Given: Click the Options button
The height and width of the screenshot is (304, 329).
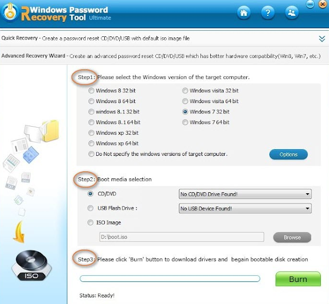Looking at the screenshot, I should coord(288,154).
